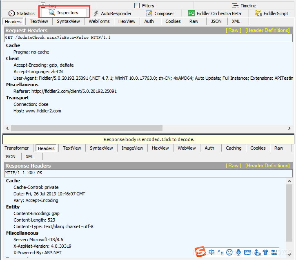The image size is (296, 260).
Task: Open the FiddlerScript tab
Action: pos(272,13)
